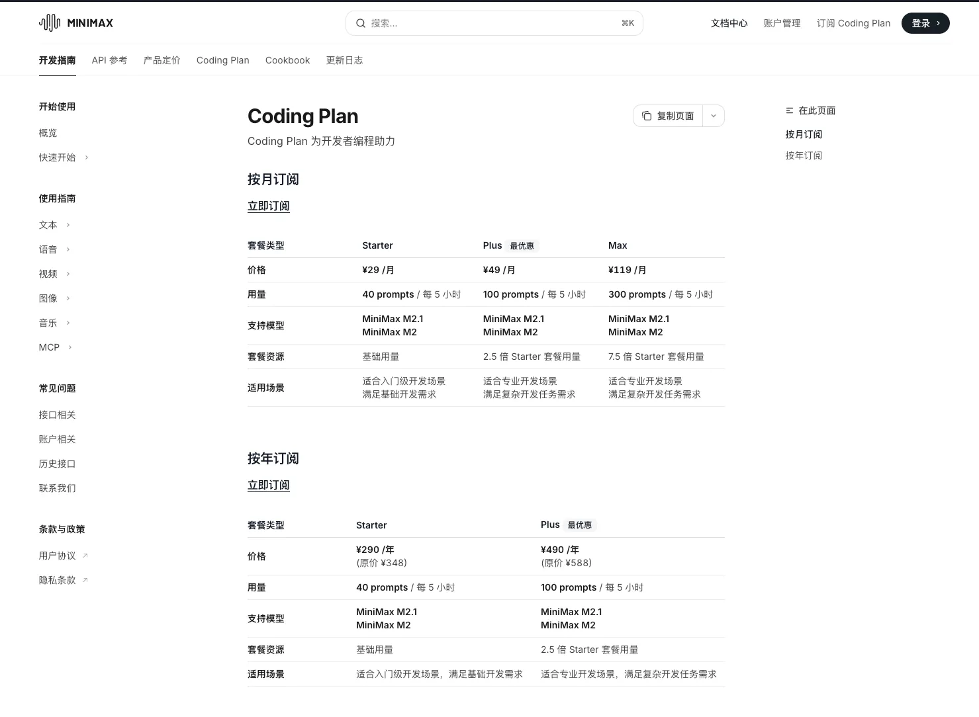
Task: Open 接口相关 in the sidebar
Action: click(58, 415)
